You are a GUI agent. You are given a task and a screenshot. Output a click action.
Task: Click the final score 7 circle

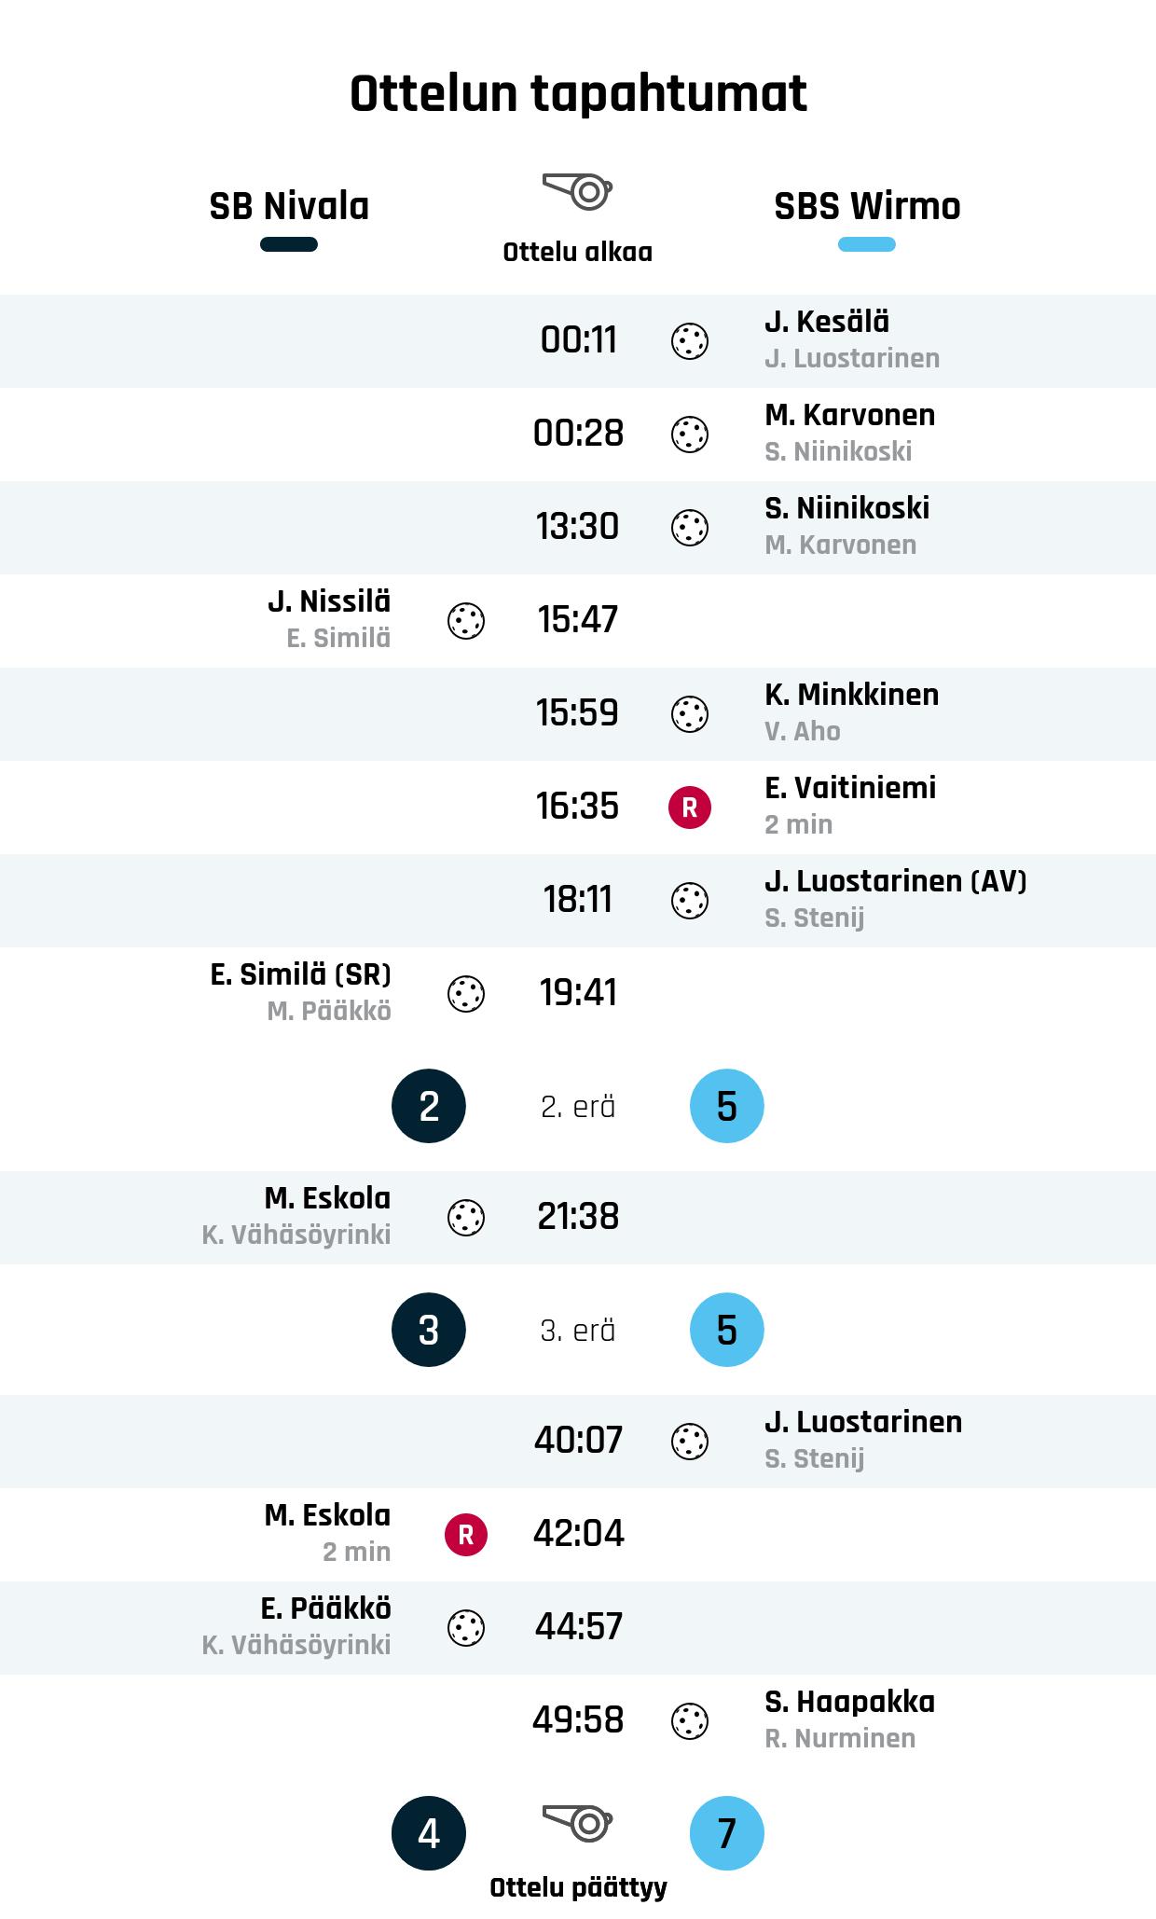click(727, 1833)
